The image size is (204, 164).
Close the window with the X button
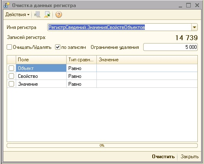click(x=197, y=5)
